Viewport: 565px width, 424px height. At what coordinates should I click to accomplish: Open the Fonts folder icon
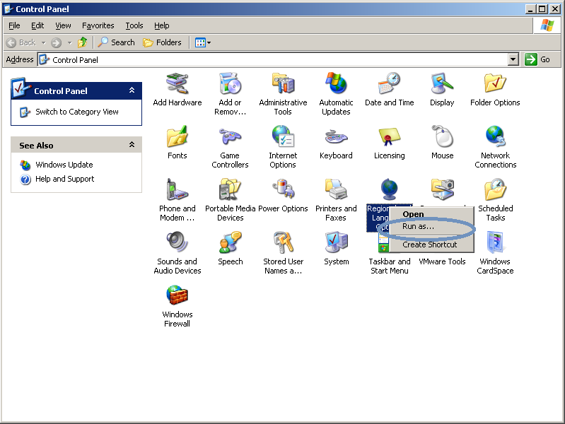tap(177, 136)
